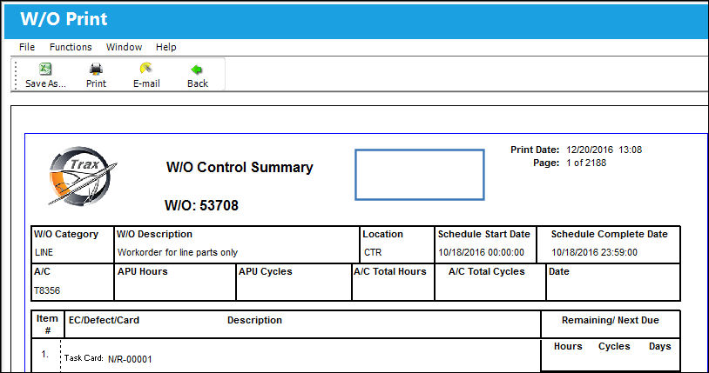The width and height of the screenshot is (709, 373).
Task: Click the Print printer icon
Action: (96, 69)
